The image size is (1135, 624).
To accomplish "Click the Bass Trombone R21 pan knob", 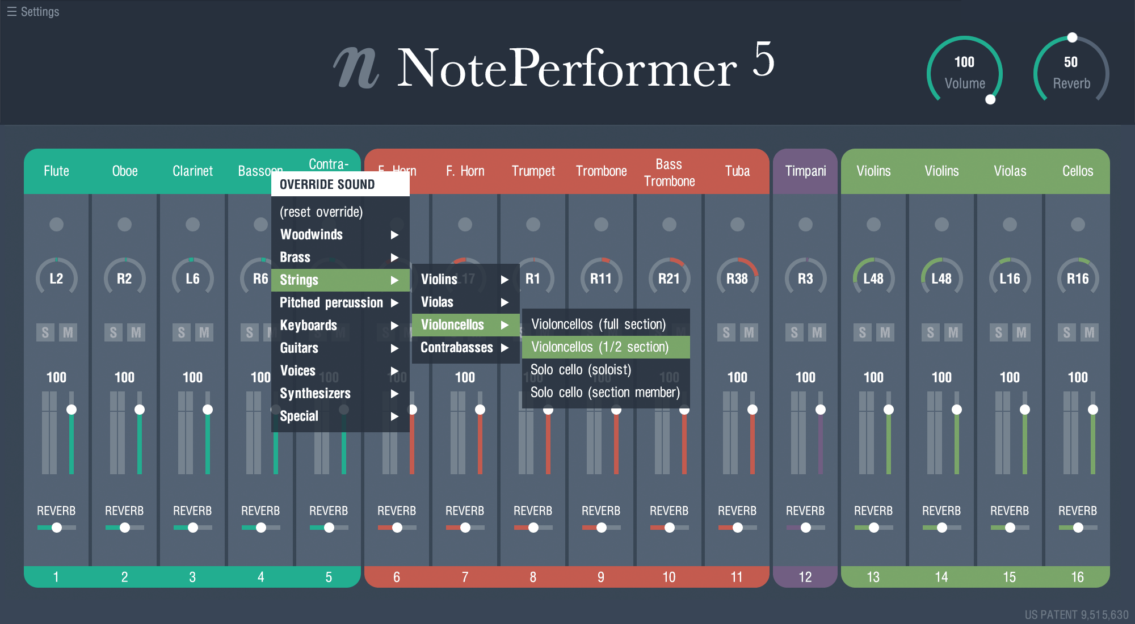I will click(669, 278).
